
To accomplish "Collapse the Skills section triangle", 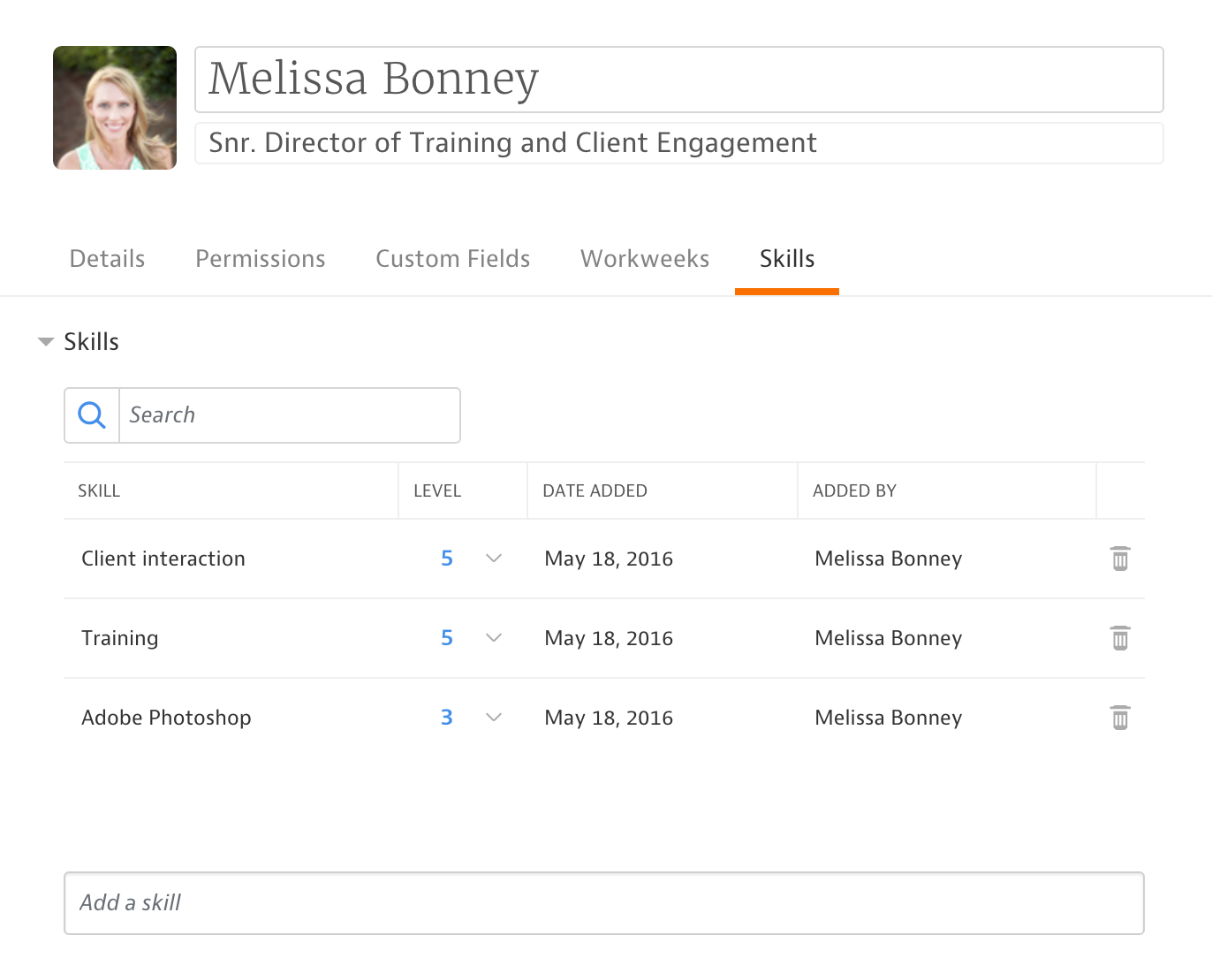I will point(46,342).
